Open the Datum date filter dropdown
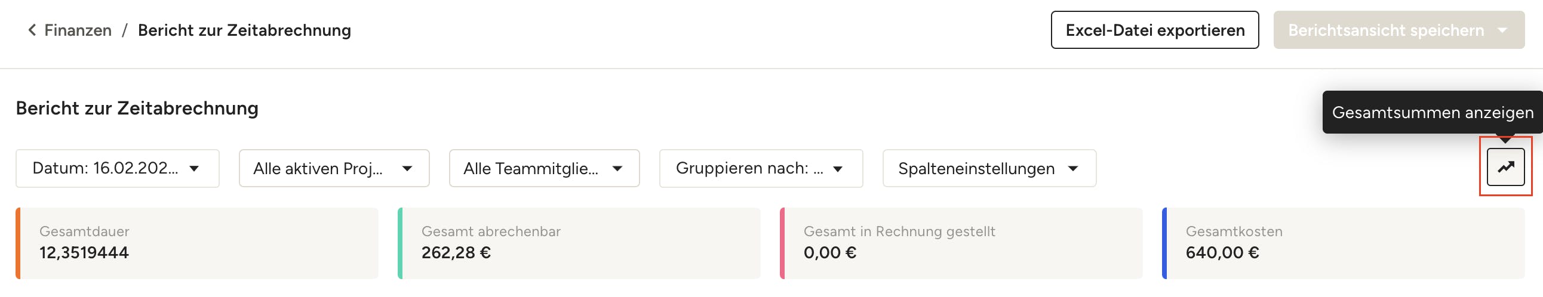This screenshot has width=1543, height=297. pos(106,168)
